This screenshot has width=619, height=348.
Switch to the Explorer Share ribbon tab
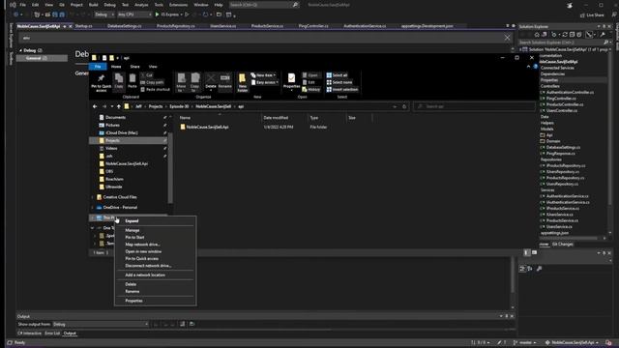coord(134,67)
